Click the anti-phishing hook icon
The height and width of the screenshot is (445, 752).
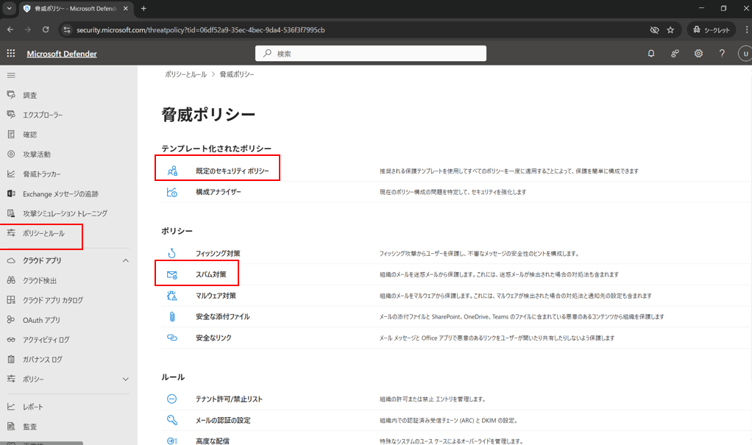(172, 253)
